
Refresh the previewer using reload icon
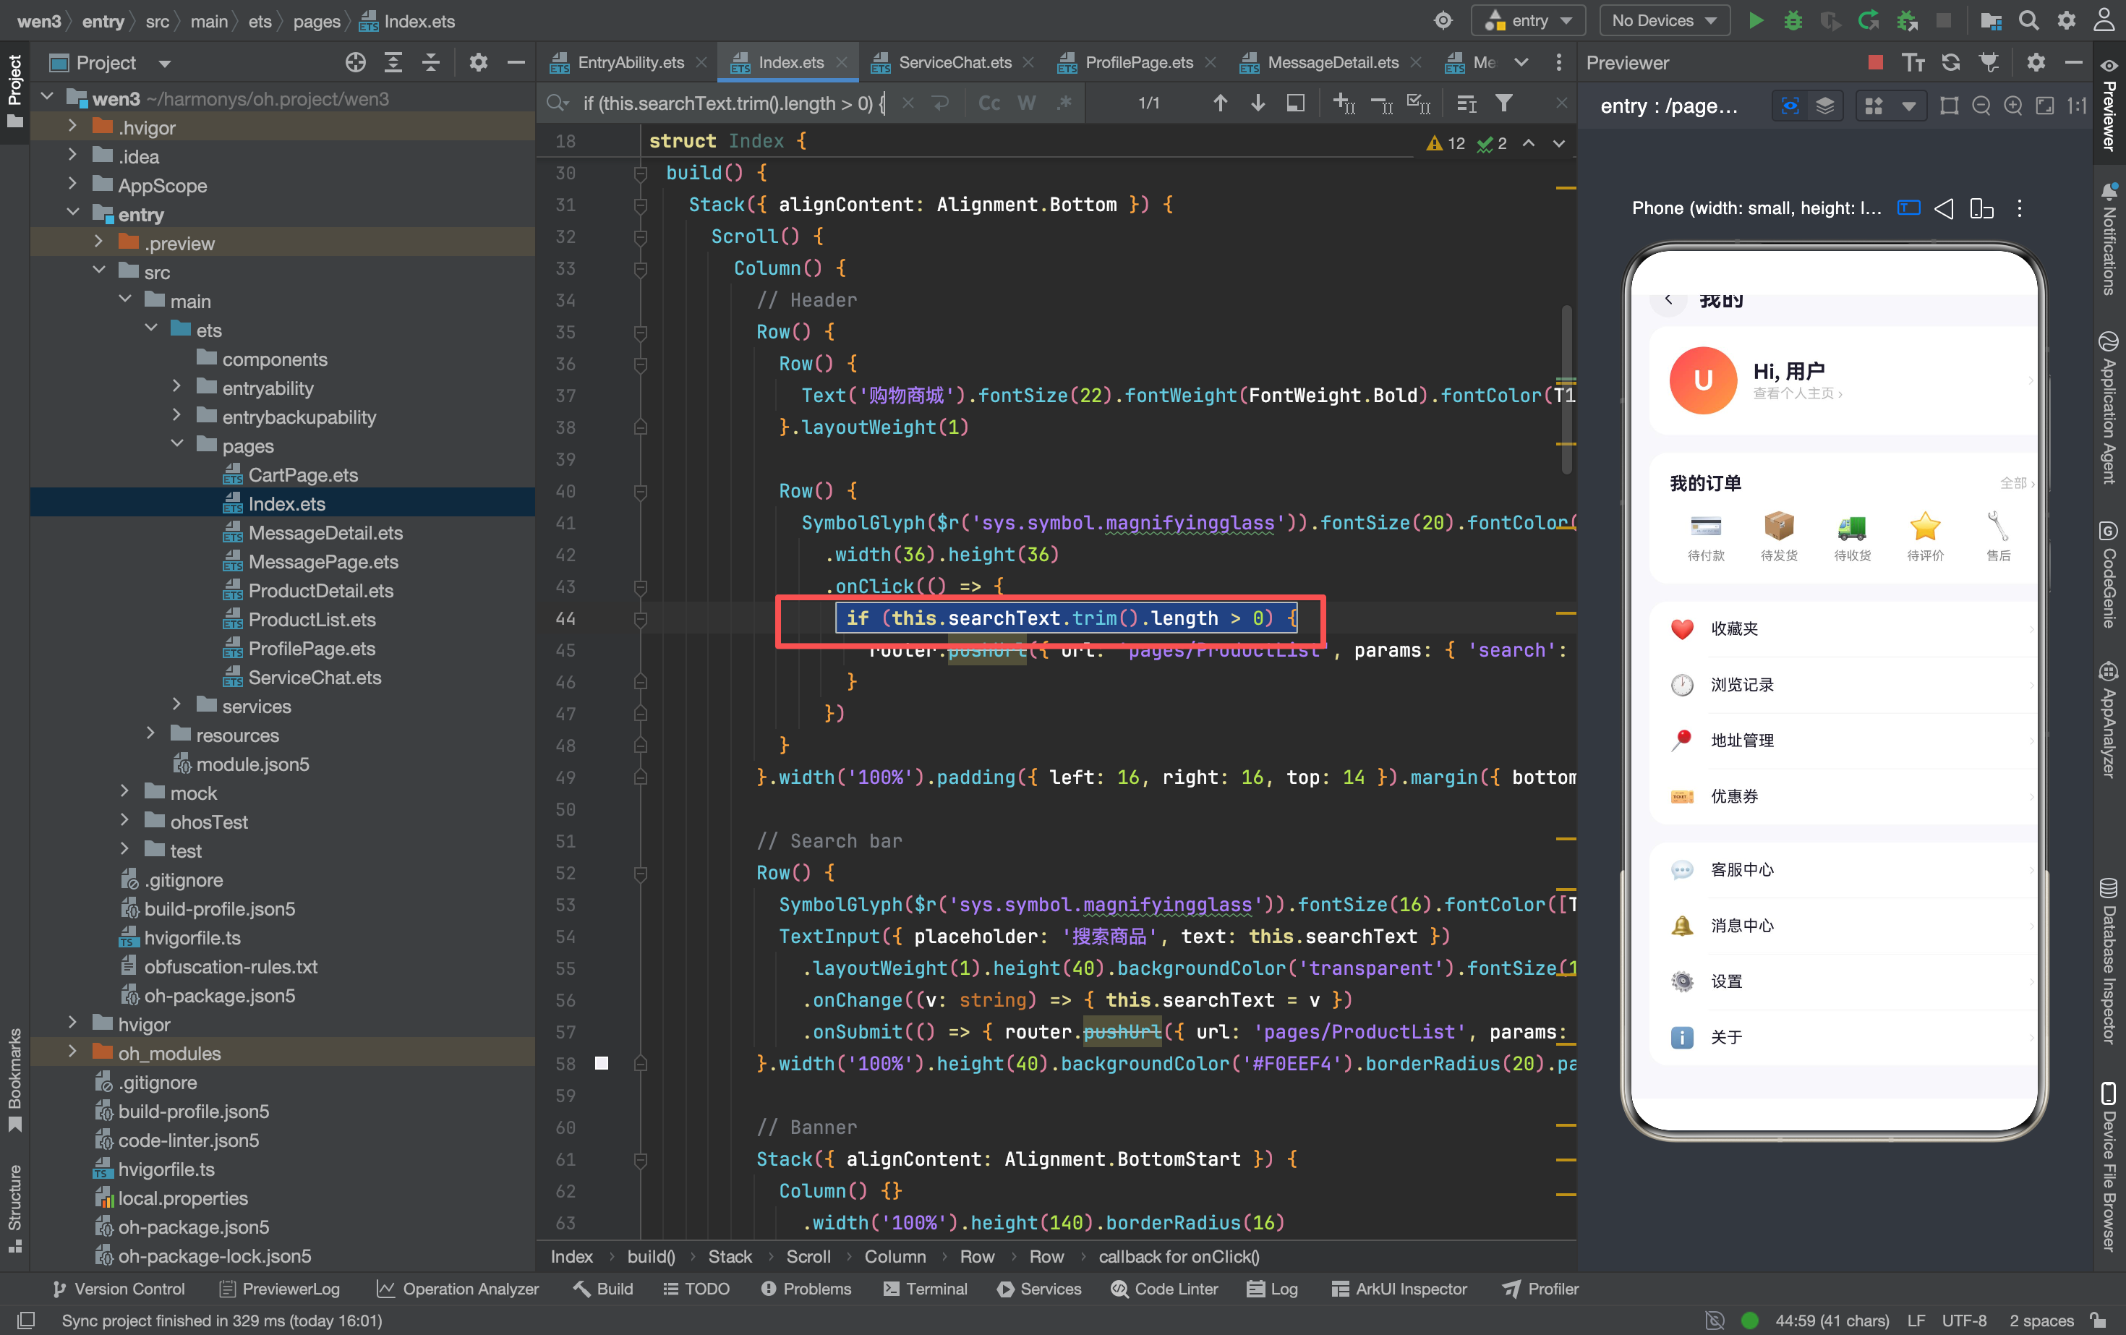pyautogui.click(x=1951, y=61)
